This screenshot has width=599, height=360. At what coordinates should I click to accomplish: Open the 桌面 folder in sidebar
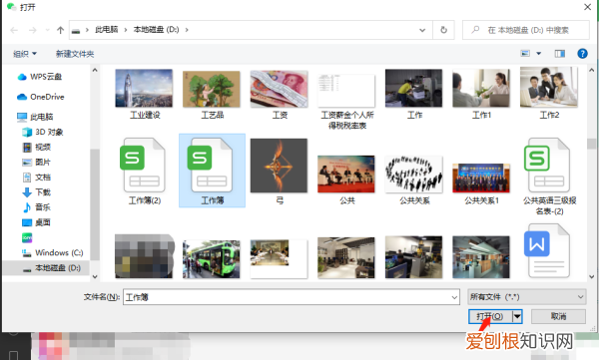37,222
